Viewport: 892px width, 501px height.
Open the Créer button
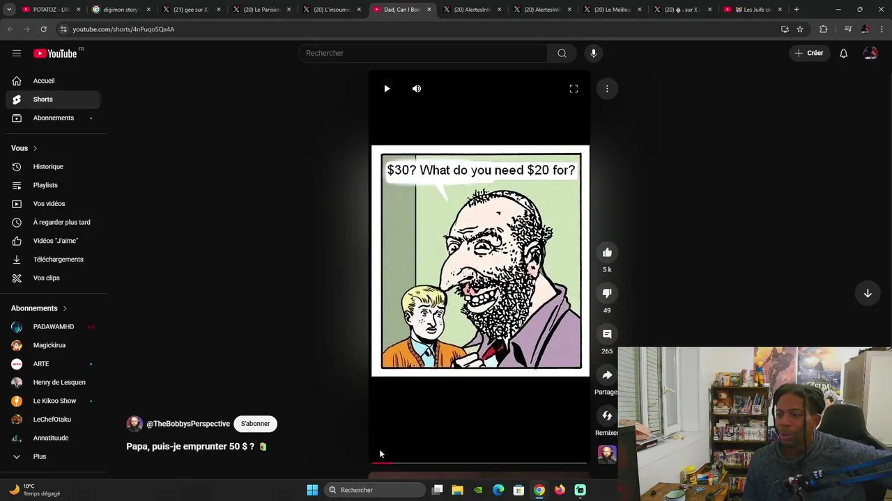810,53
